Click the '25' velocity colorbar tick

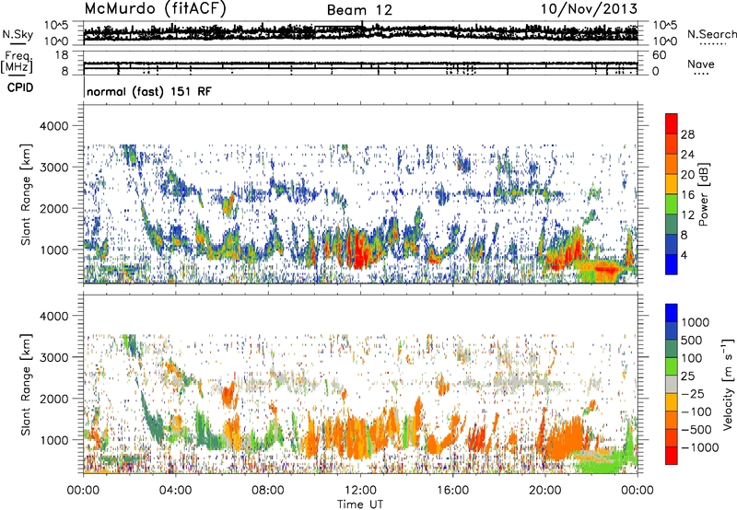point(688,376)
